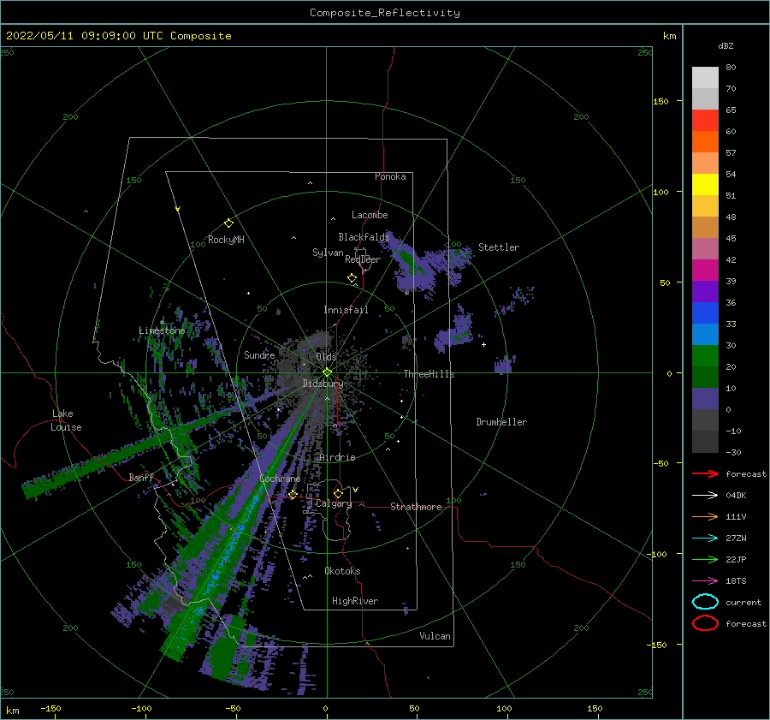Click the white star marker above Limestone
770x720 pixels.
[x=162, y=323]
